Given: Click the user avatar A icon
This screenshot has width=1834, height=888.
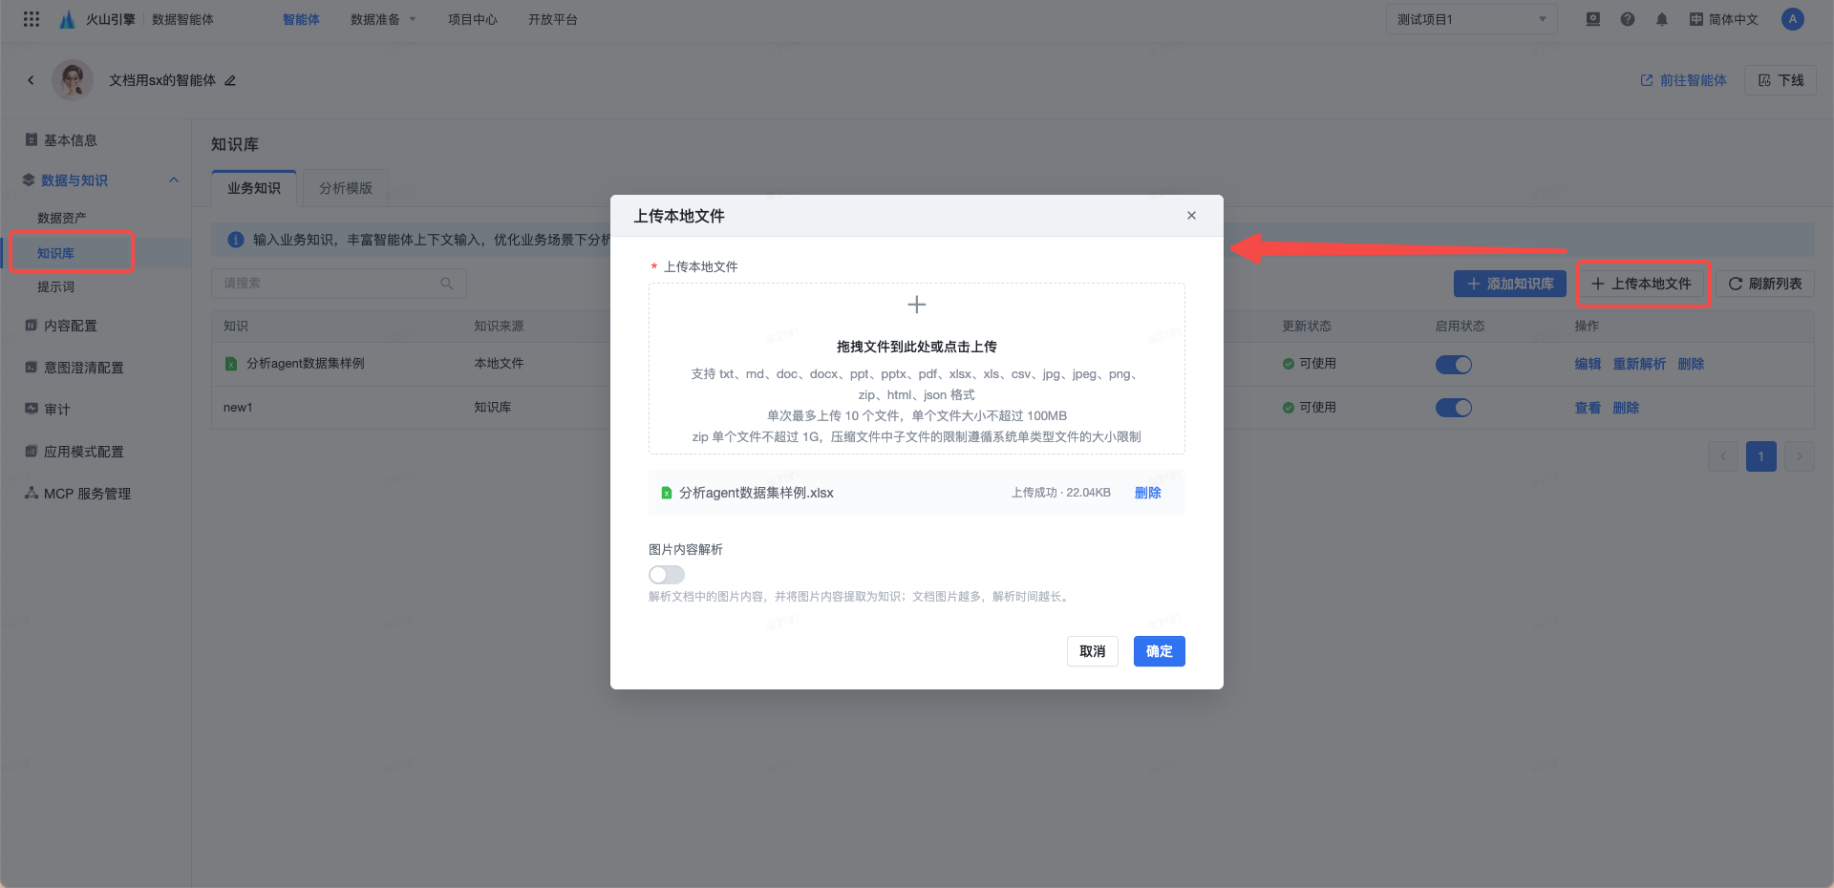Looking at the screenshot, I should point(1793,19).
